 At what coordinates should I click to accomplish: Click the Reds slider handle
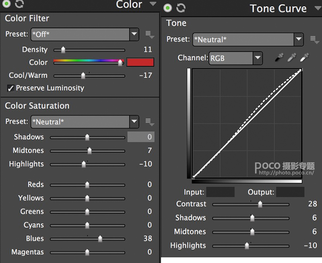coord(87,185)
